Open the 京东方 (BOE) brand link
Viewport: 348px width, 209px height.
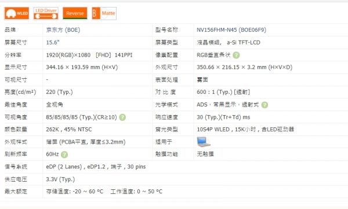tap(63, 30)
